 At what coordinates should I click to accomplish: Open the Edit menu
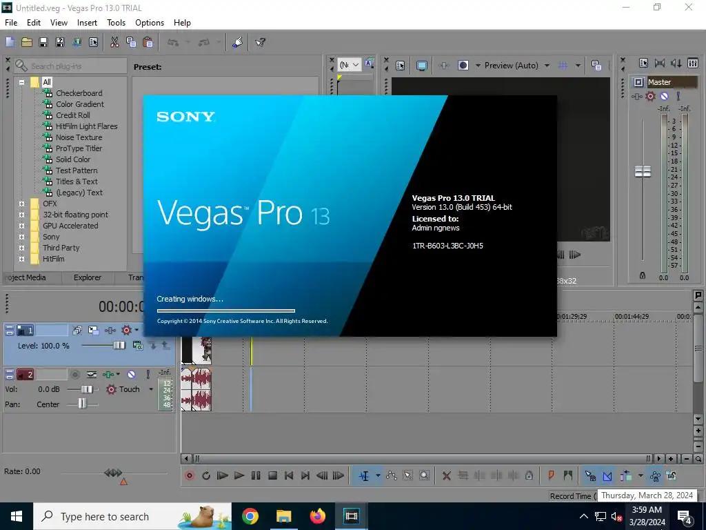[33, 23]
